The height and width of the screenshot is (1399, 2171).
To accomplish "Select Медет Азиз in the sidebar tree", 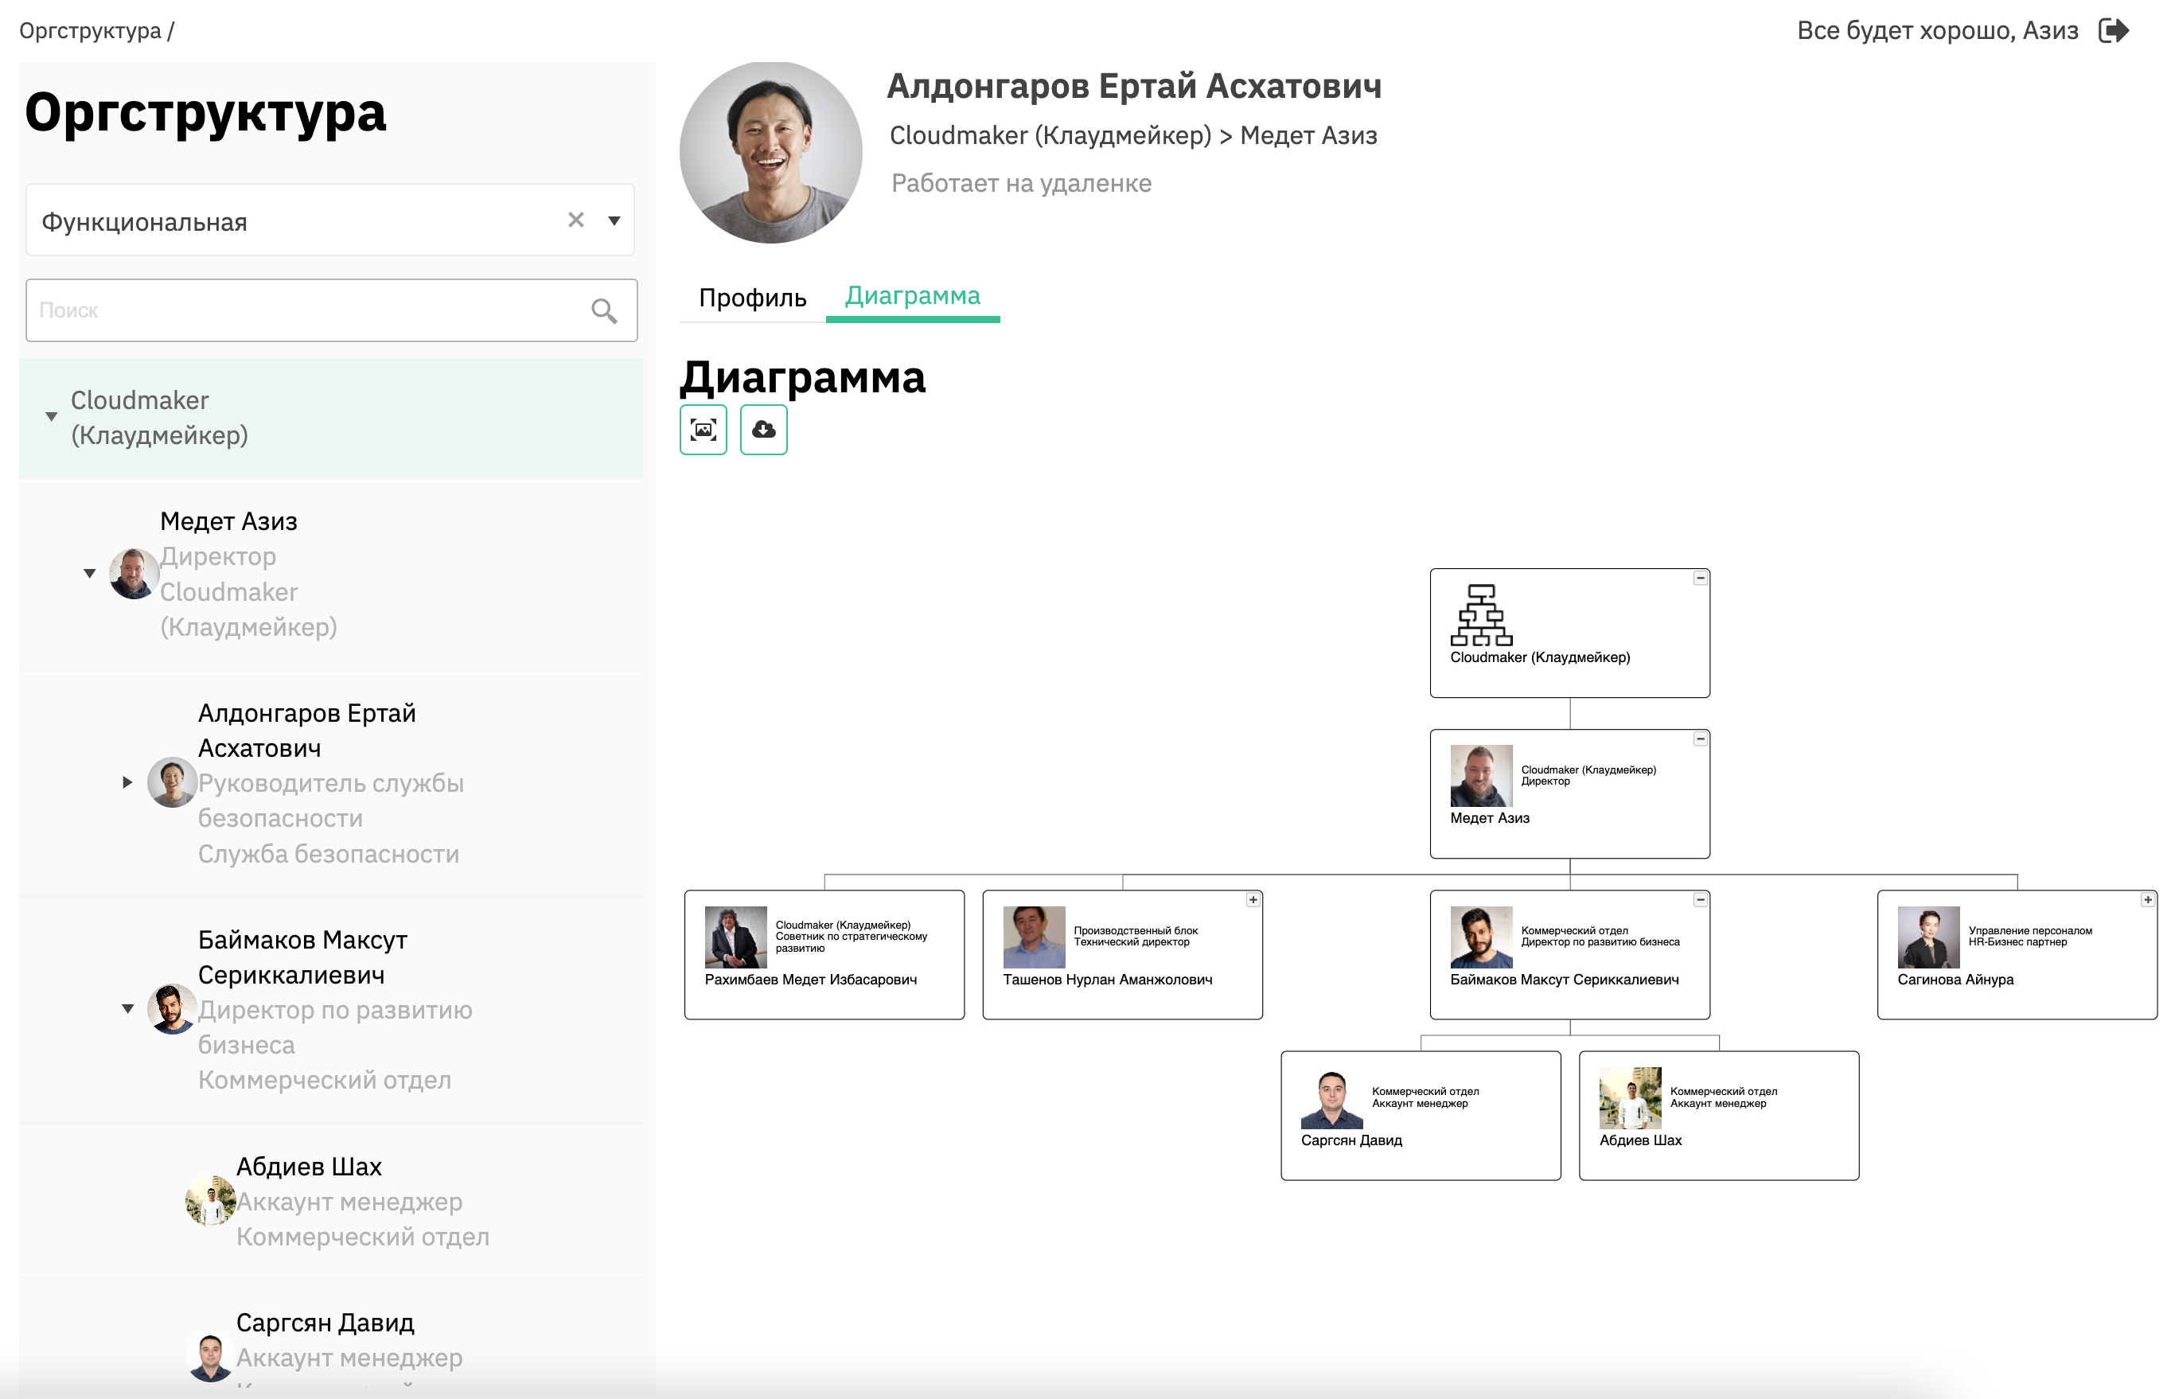I will click(x=229, y=520).
